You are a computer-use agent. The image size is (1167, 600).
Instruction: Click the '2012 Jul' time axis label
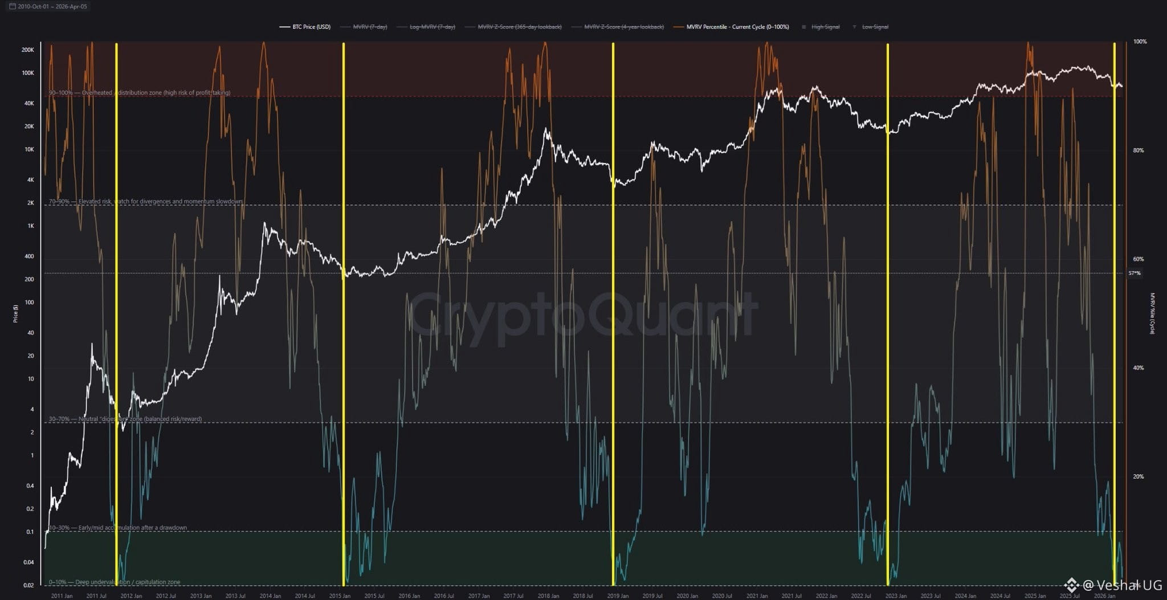[x=166, y=596]
